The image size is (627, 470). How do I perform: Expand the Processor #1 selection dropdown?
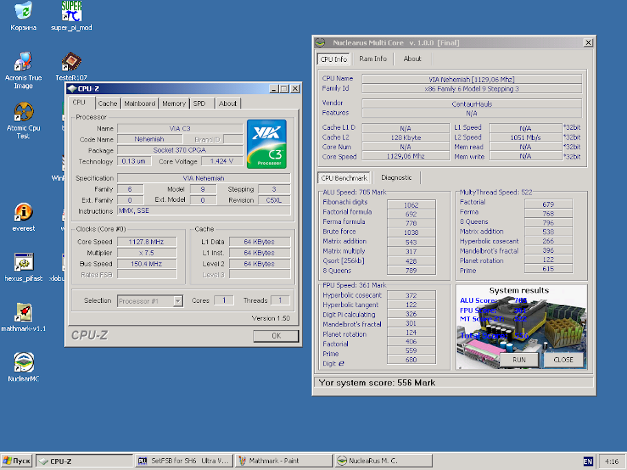[x=178, y=301]
